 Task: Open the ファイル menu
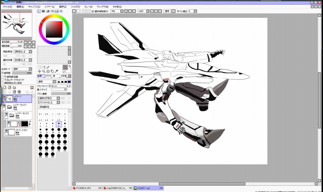pyautogui.click(x=7, y=7)
